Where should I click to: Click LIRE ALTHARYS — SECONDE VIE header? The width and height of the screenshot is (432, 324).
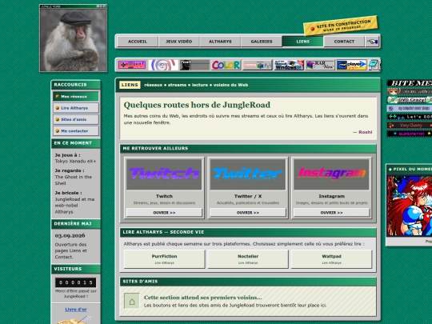[x=248, y=232]
